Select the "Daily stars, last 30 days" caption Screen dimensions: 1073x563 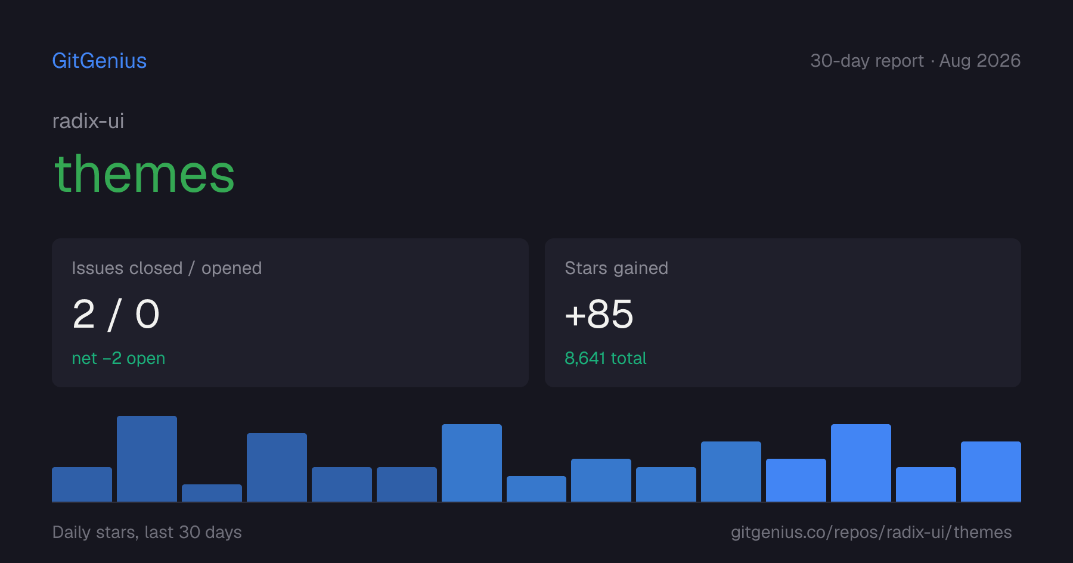click(x=147, y=532)
